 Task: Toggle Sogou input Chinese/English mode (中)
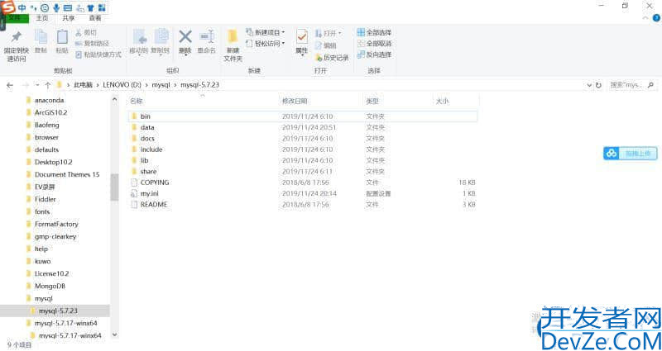(22, 7)
